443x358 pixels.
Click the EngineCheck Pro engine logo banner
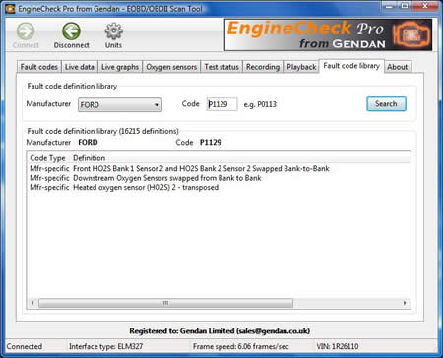[x=328, y=34]
